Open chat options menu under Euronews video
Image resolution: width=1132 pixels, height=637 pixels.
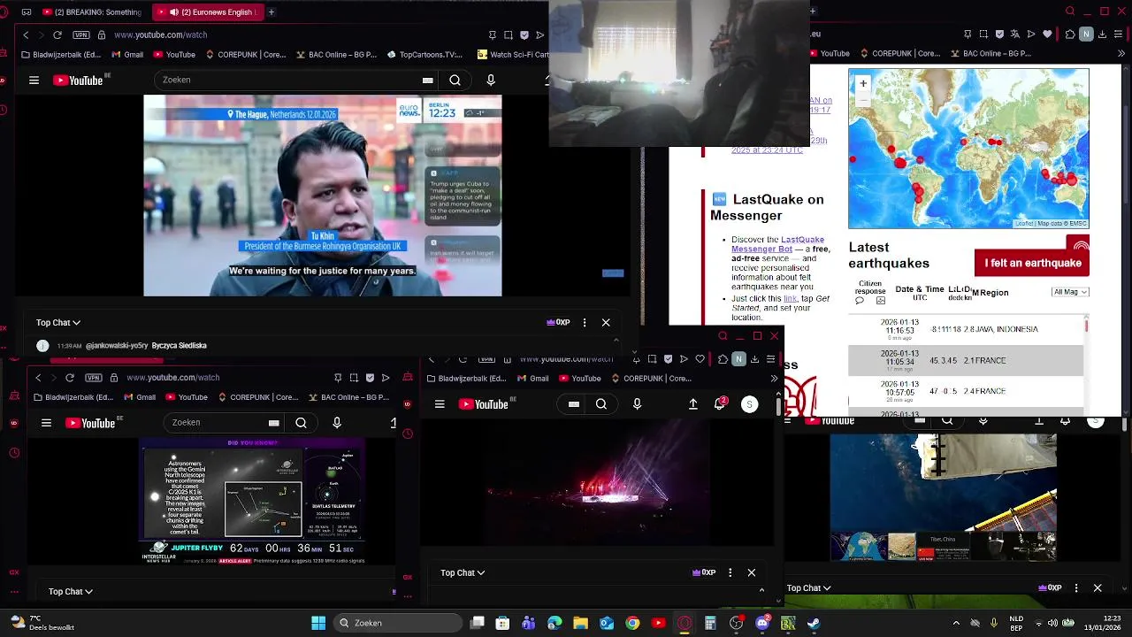click(x=585, y=323)
